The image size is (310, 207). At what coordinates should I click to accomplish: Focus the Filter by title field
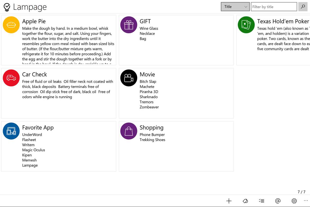(274, 7)
